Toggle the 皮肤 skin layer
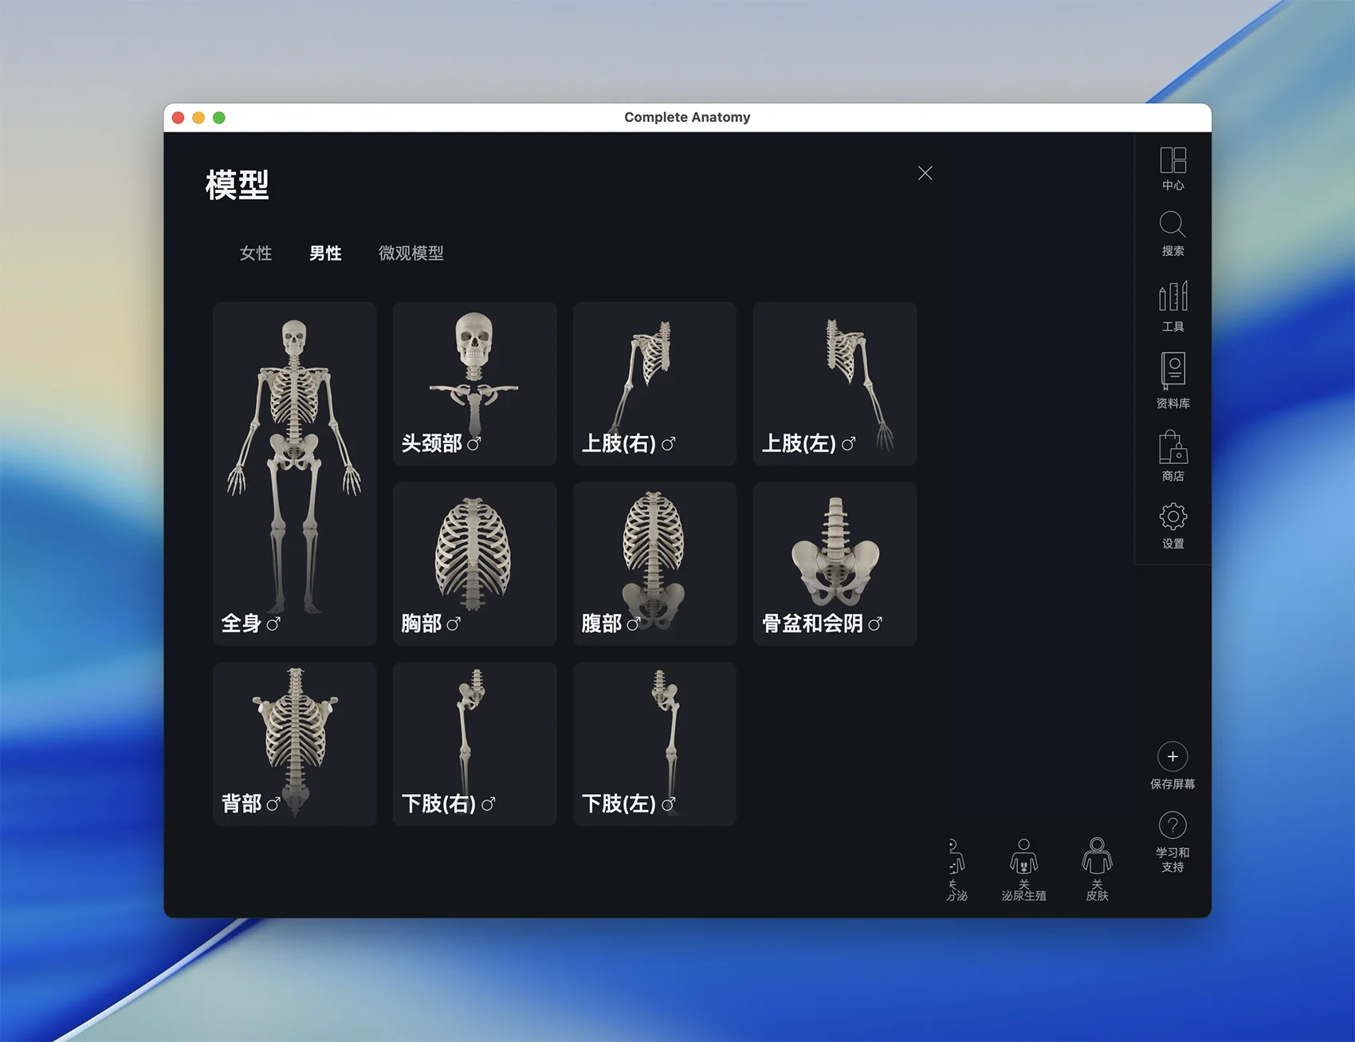1355x1042 pixels. [1097, 858]
